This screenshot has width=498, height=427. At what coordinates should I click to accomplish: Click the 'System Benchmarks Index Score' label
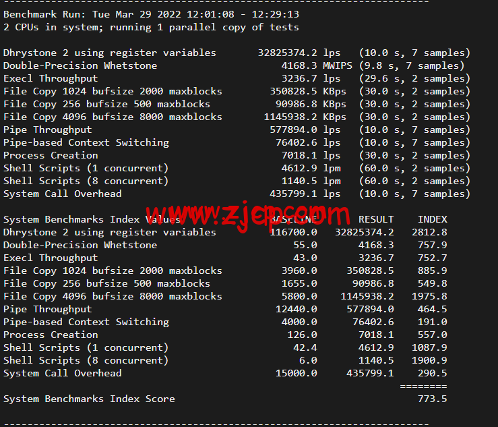[x=89, y=399]
